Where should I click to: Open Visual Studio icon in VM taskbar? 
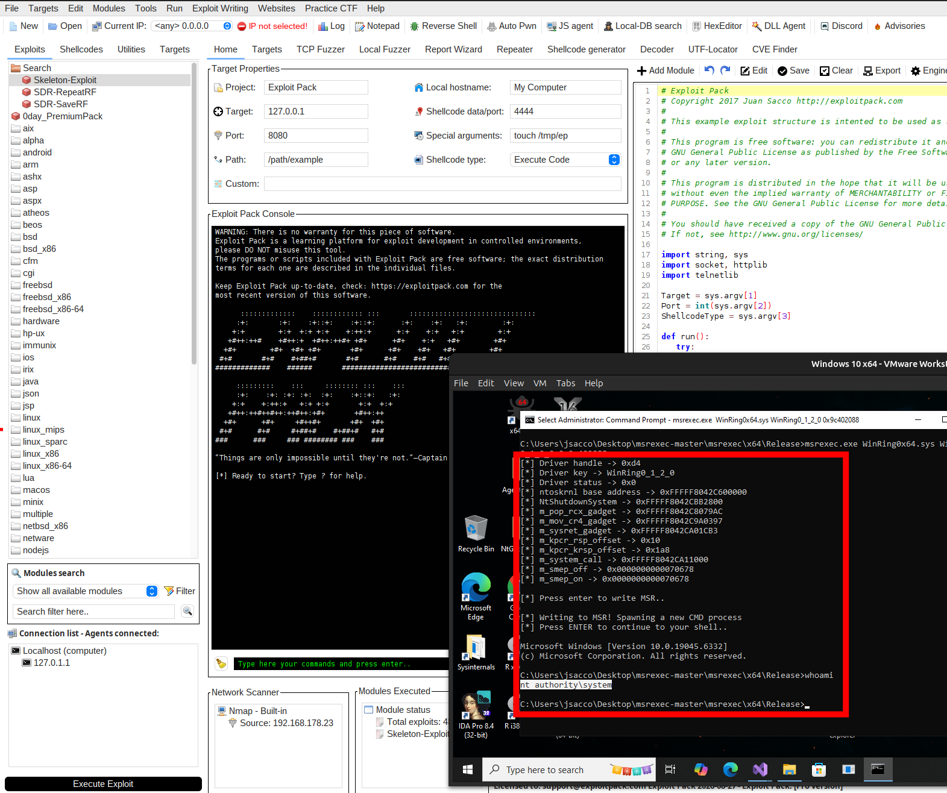click(760, 769)
